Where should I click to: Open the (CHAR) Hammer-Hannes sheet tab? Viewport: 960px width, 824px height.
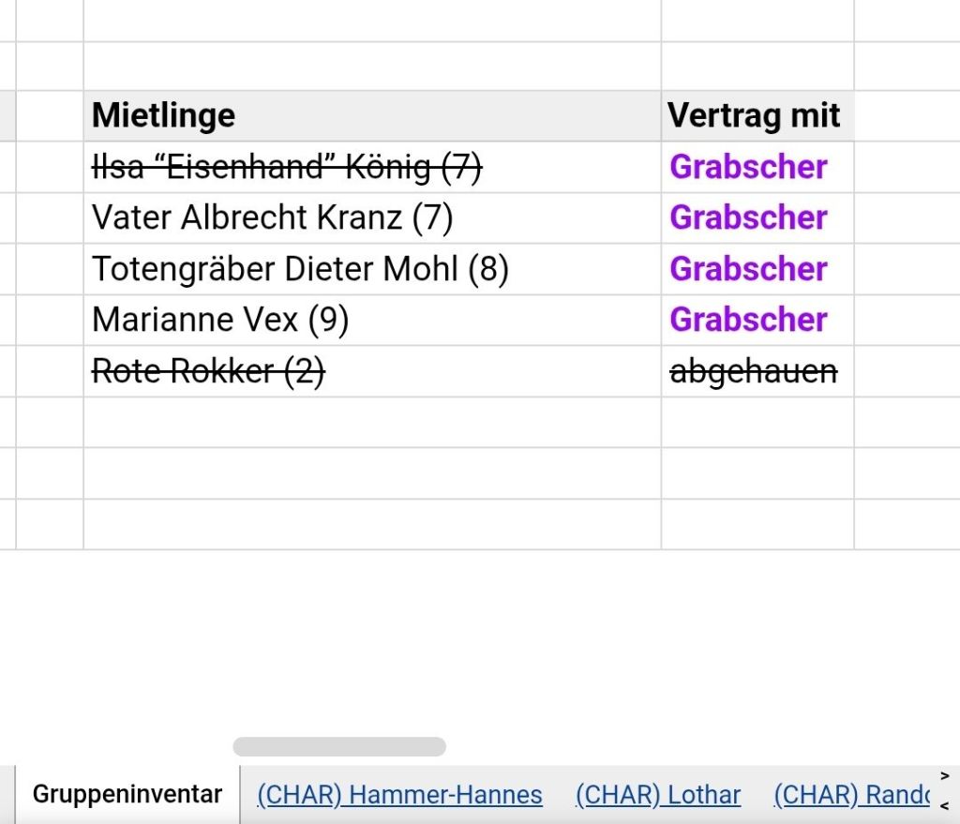[399, 795]
